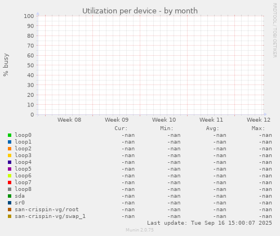Click the sda dark green swatch
280x236 pixels.
coord(10,196)
